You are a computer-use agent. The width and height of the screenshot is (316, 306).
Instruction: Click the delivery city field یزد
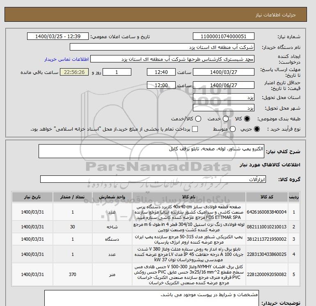(224, 108)
